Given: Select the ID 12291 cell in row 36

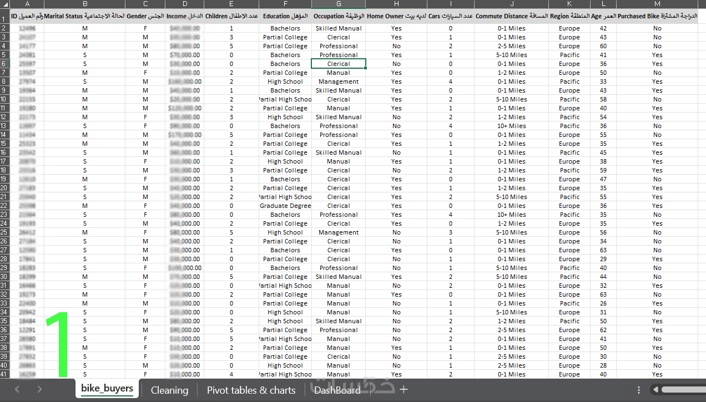Looking at the screenshot, I should click(x=27, y=330).
